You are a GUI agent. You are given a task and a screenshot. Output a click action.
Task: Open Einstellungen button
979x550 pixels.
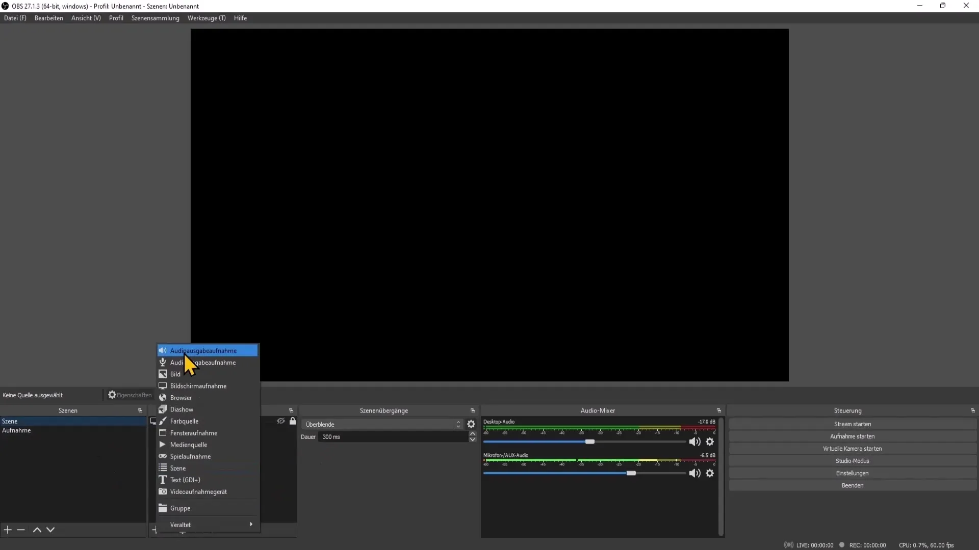click(x=853, y=473)
